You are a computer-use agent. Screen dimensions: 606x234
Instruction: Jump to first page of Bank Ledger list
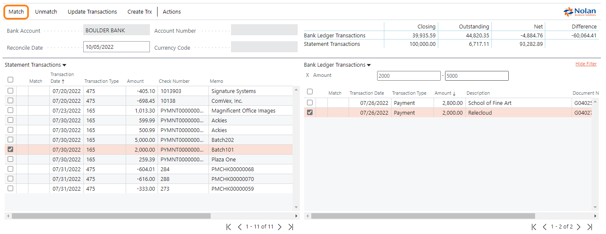[x=534, y=227]
